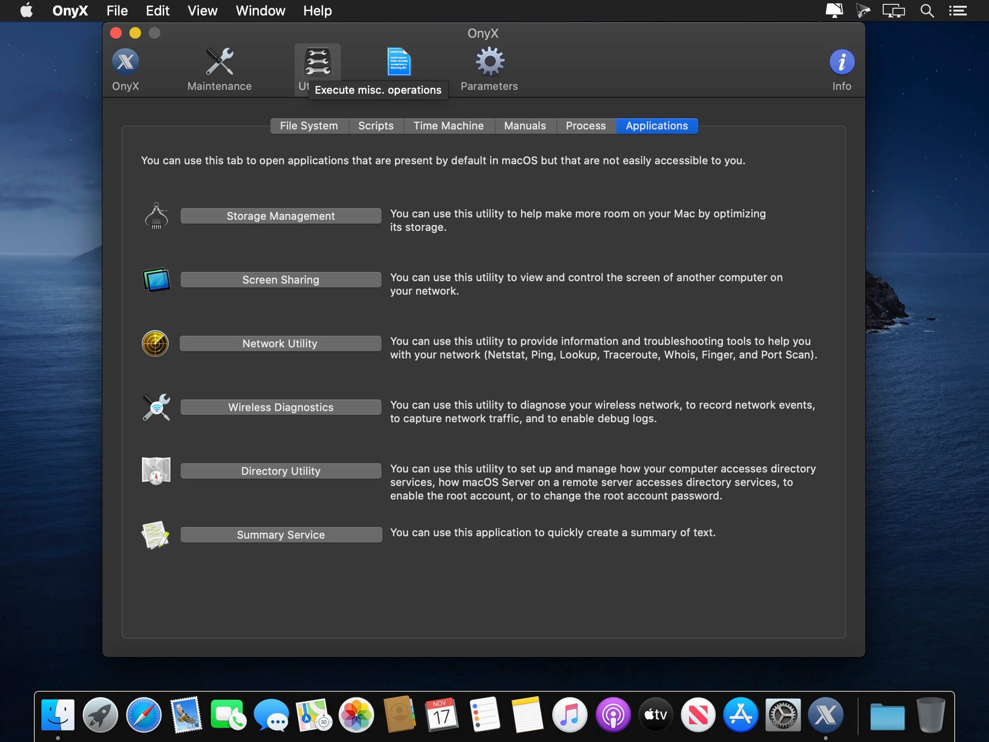This screenshot has height=742, width=989.
Task: Open the blue document toolbar icon
Action: pyautogui.click(x=399, y=62)
